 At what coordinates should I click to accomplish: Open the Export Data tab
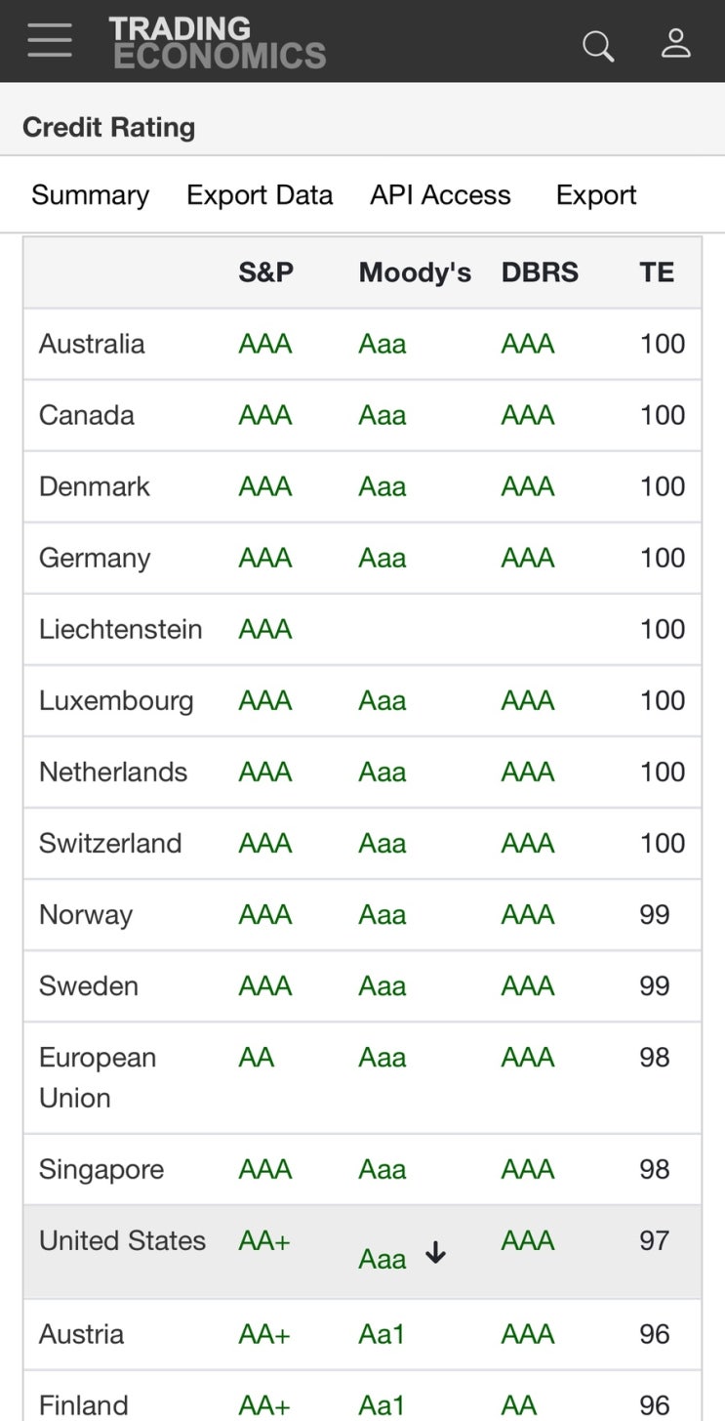coord(260,195)
